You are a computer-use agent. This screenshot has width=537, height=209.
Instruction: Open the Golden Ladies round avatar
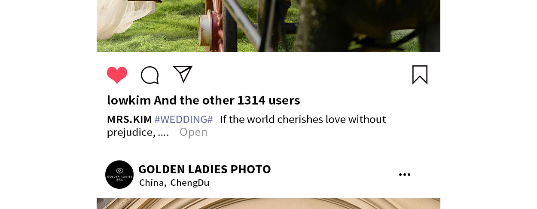[119, 175]
